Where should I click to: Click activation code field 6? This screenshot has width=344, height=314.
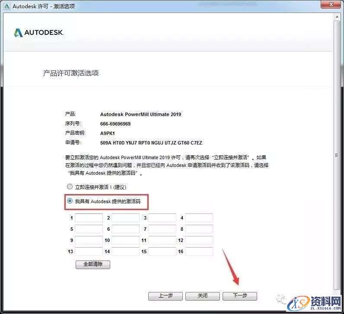click(125, 229)
